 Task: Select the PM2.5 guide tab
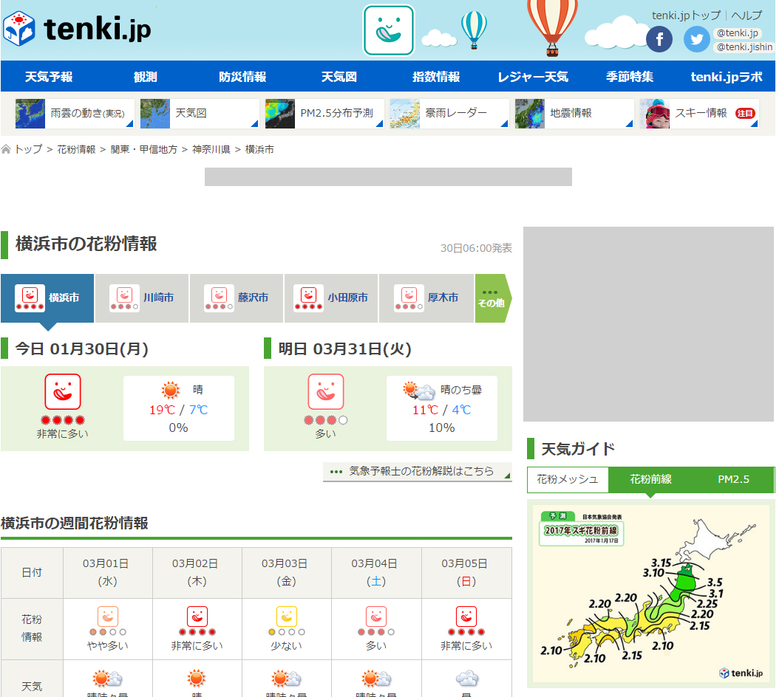pyautogui.click(x=733, y=479)
